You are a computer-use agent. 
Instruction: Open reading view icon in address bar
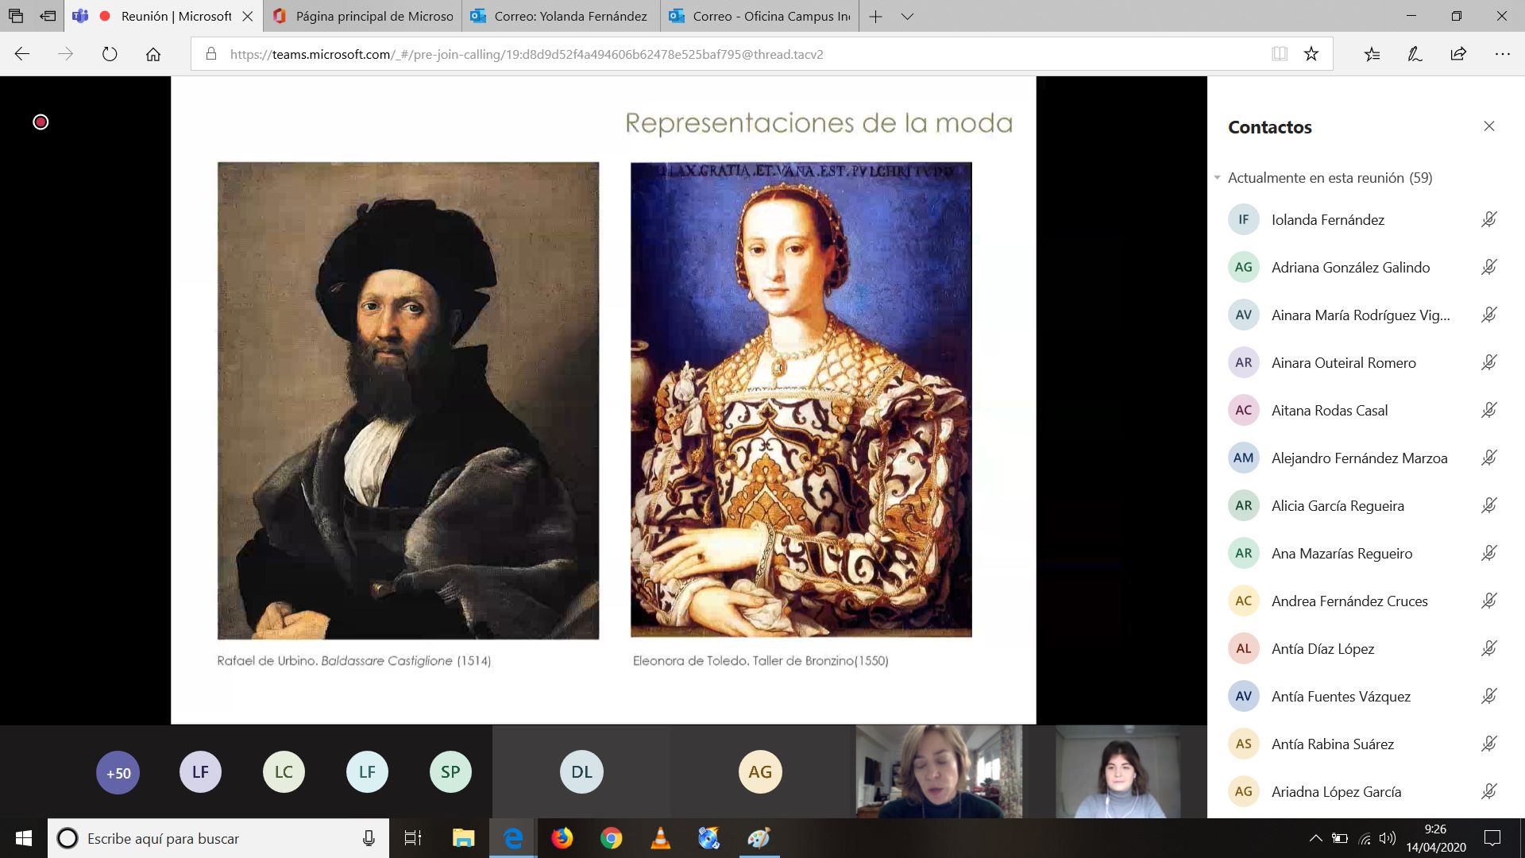[x=1280, y=54]
